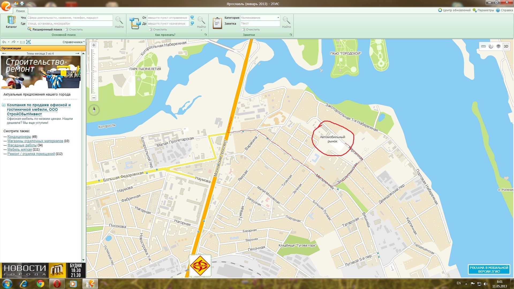Toggle the map layers button
514x289 pixels.
click(498, 46)
